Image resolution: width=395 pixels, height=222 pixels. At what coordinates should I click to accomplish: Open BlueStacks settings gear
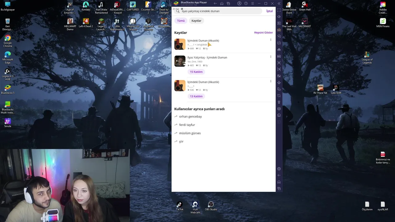(279, 169)
